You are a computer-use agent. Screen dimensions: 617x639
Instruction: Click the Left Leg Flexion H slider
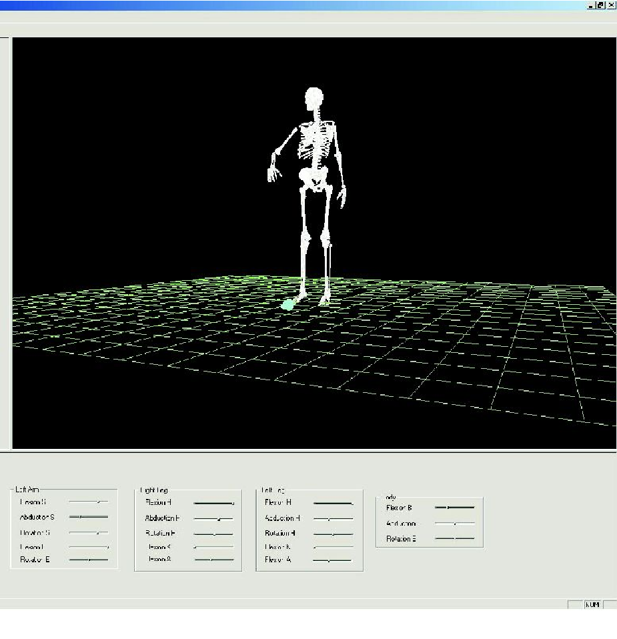pyautogui.click(x=333, y=504)
